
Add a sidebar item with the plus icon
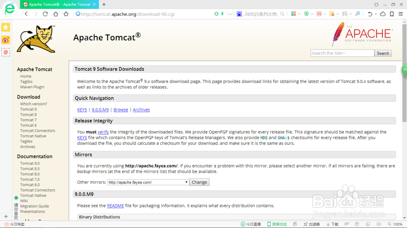pyautogui.click(x=6, y=216)
